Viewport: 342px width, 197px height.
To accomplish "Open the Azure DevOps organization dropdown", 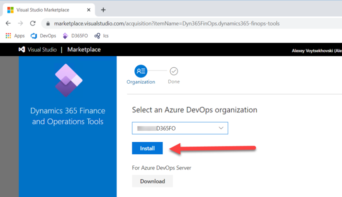I will click(x=180, y=128).
